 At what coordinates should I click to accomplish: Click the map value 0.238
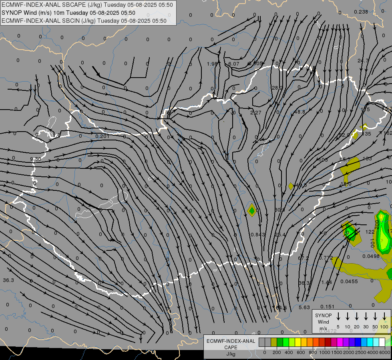point(361,12)
